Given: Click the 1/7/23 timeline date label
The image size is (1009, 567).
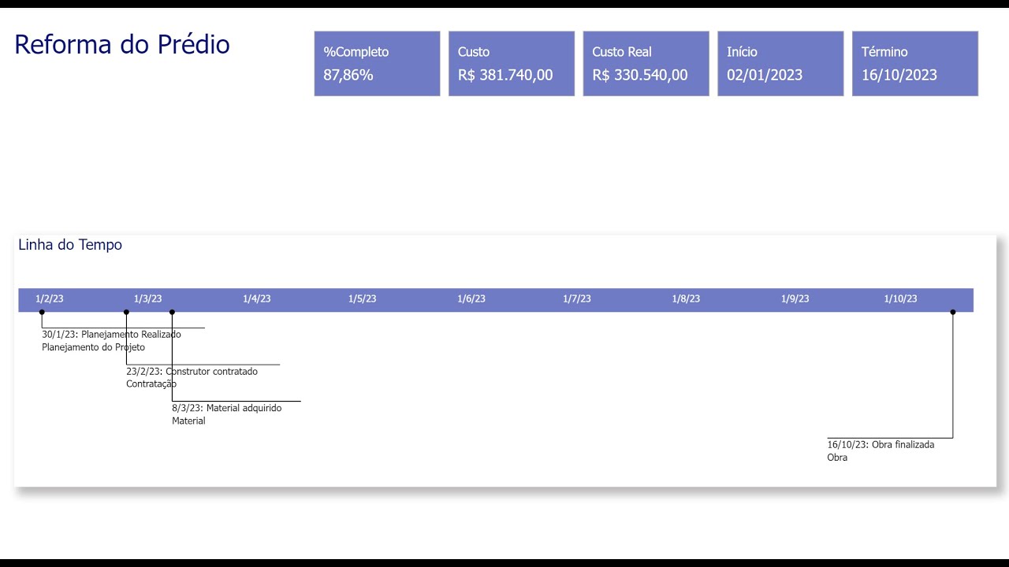Looking at the screenshot, I should (576, 299).
